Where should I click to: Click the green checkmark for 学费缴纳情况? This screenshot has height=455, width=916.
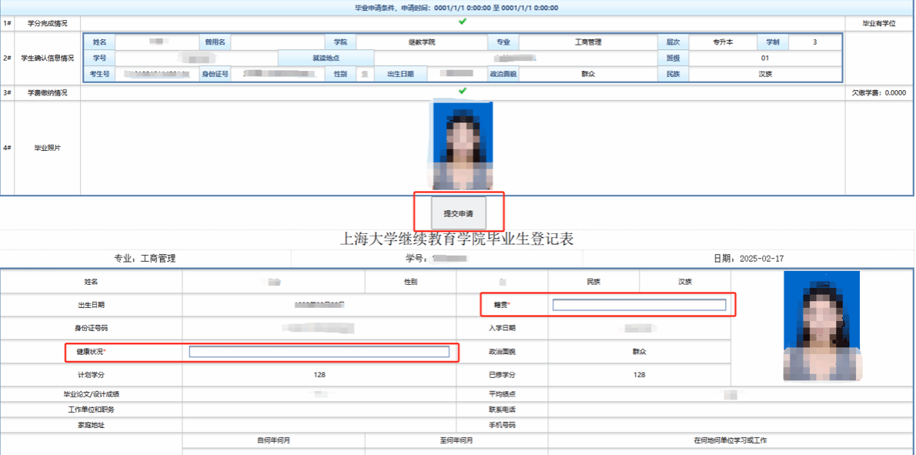[x=462, y=92]
